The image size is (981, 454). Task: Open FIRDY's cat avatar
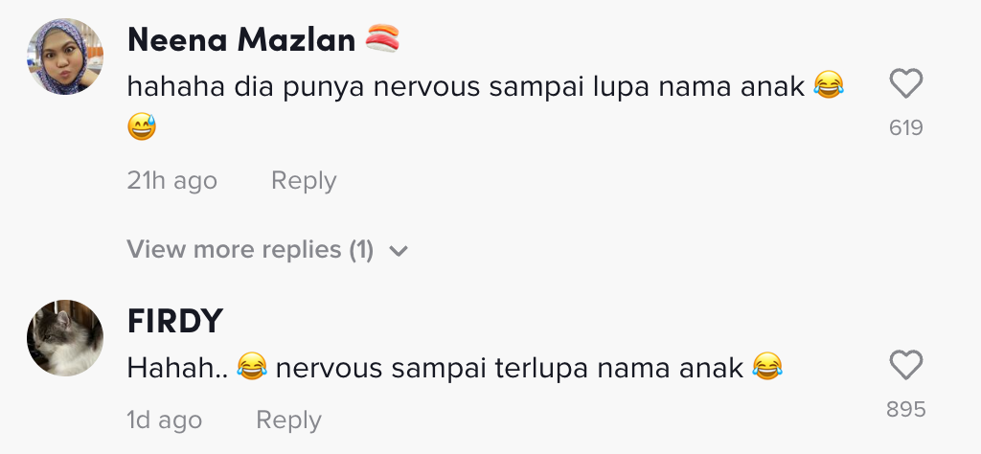pyautogui.click(x=65, y=337)
